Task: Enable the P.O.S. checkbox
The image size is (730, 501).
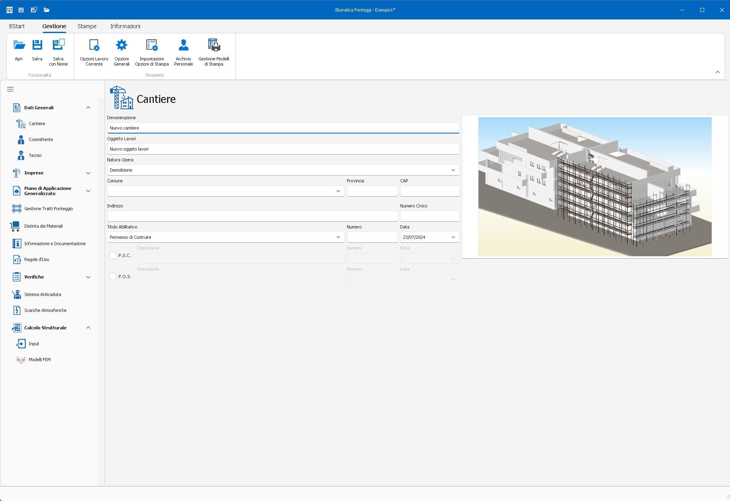Action: click(113, 277)
